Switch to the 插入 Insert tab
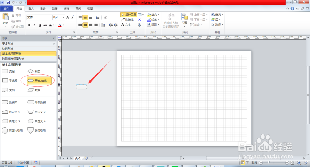 point(31,8)
